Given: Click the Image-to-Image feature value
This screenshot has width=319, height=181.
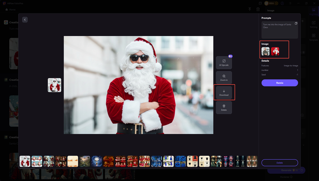Looking at the screenshot, I should pos(291,66).
